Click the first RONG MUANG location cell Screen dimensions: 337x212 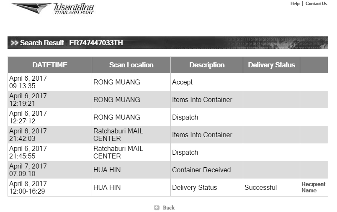click(131, 82)
